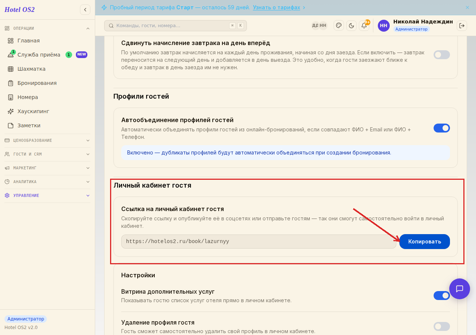Enable Удаление профиля гостя toggle

[x=442, y=326]
